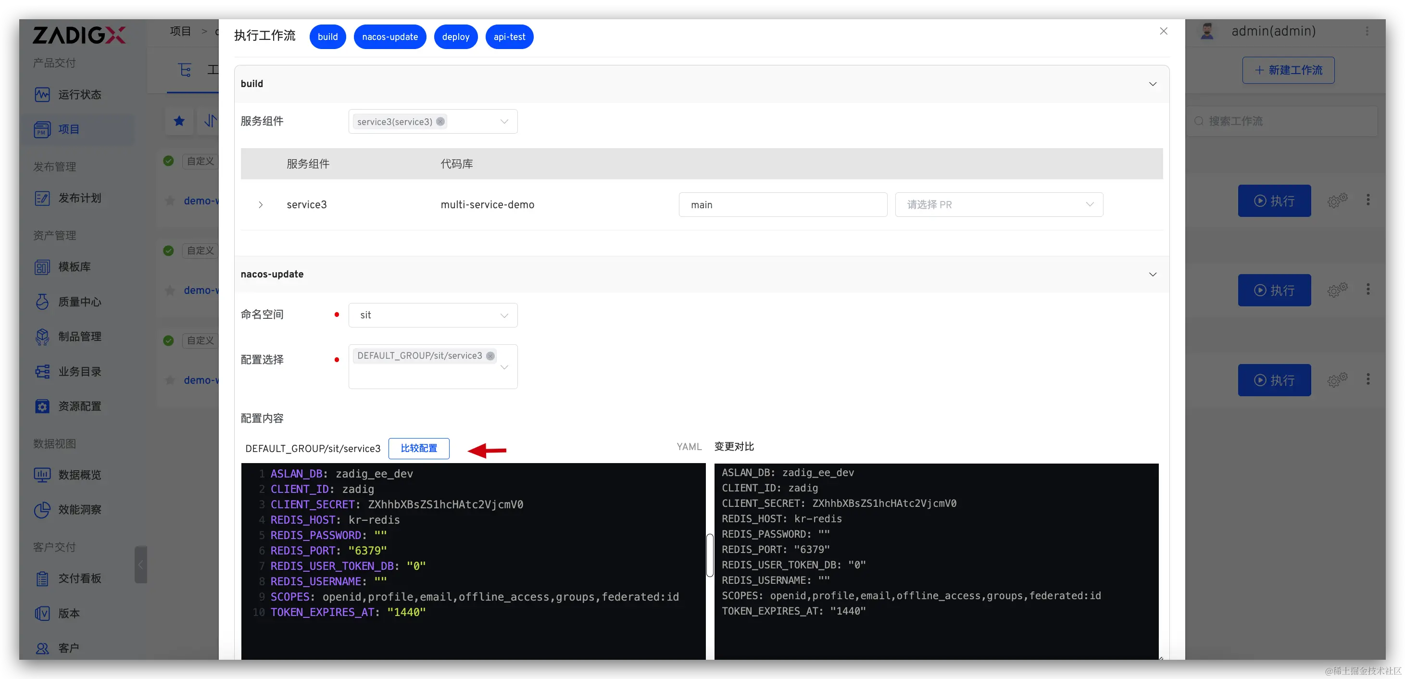Remove service3(service3) tag from 服务组件

click(x=440, y=122)
